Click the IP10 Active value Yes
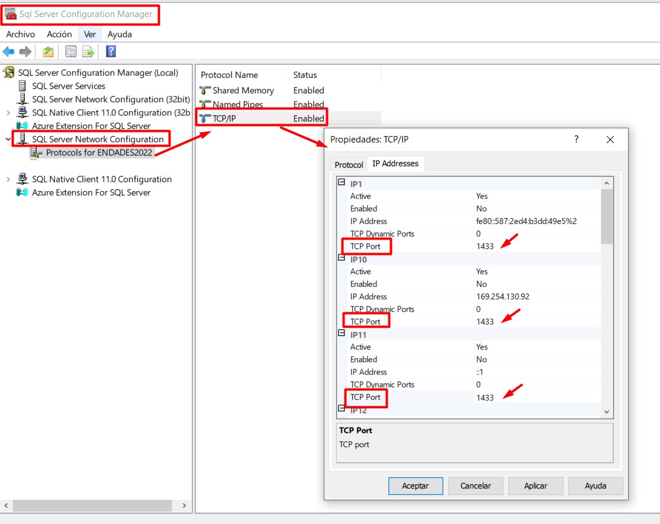The height and width of the screenshot is (524, 660). pos(481,271)
